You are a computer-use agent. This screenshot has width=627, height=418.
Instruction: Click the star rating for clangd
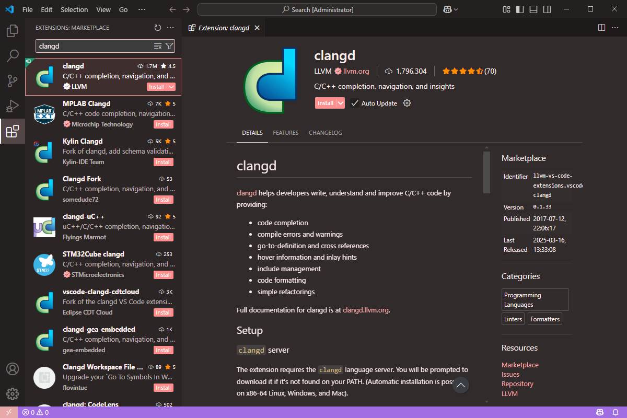click(469, 71)
